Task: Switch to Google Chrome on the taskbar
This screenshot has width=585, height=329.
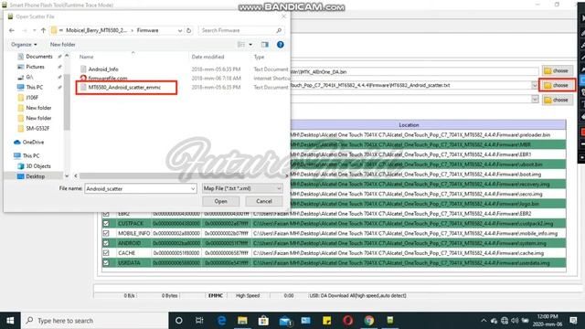Action: [369, 321]
